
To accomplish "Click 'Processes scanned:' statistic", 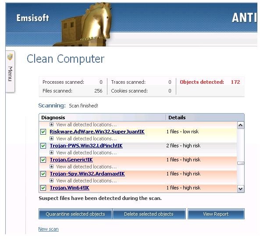I will 72,82.
